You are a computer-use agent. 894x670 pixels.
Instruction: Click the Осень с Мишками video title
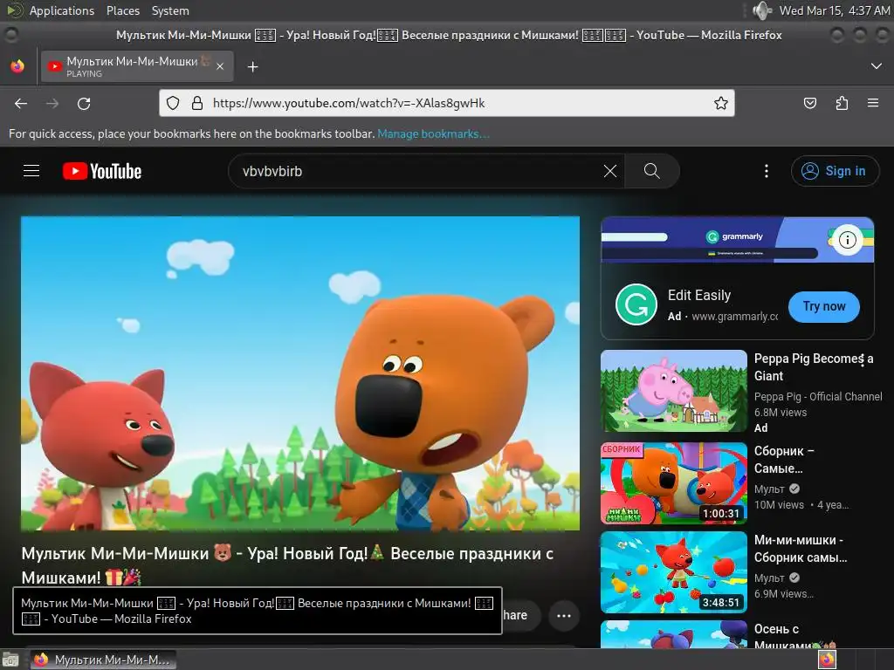(x=793, y=637)
